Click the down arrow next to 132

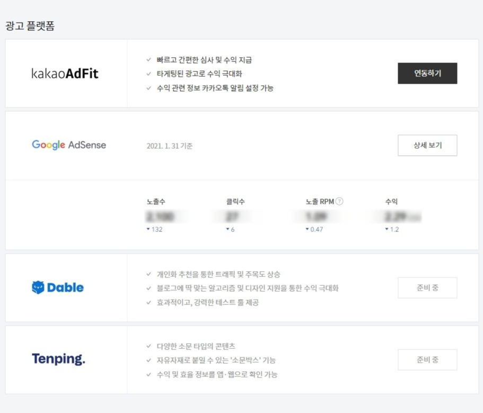pyautogui.click(x=148, y=229)
